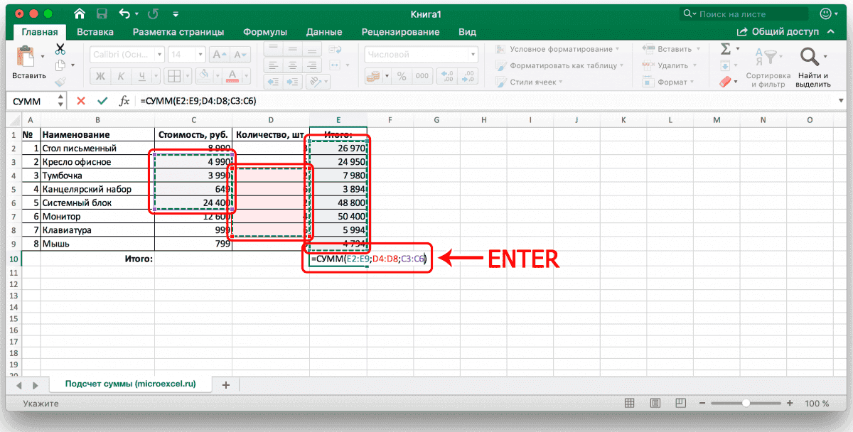Screen dimensions: 853x432
Task: Open the Формулы ribbon tab
Action: [264, 32]
